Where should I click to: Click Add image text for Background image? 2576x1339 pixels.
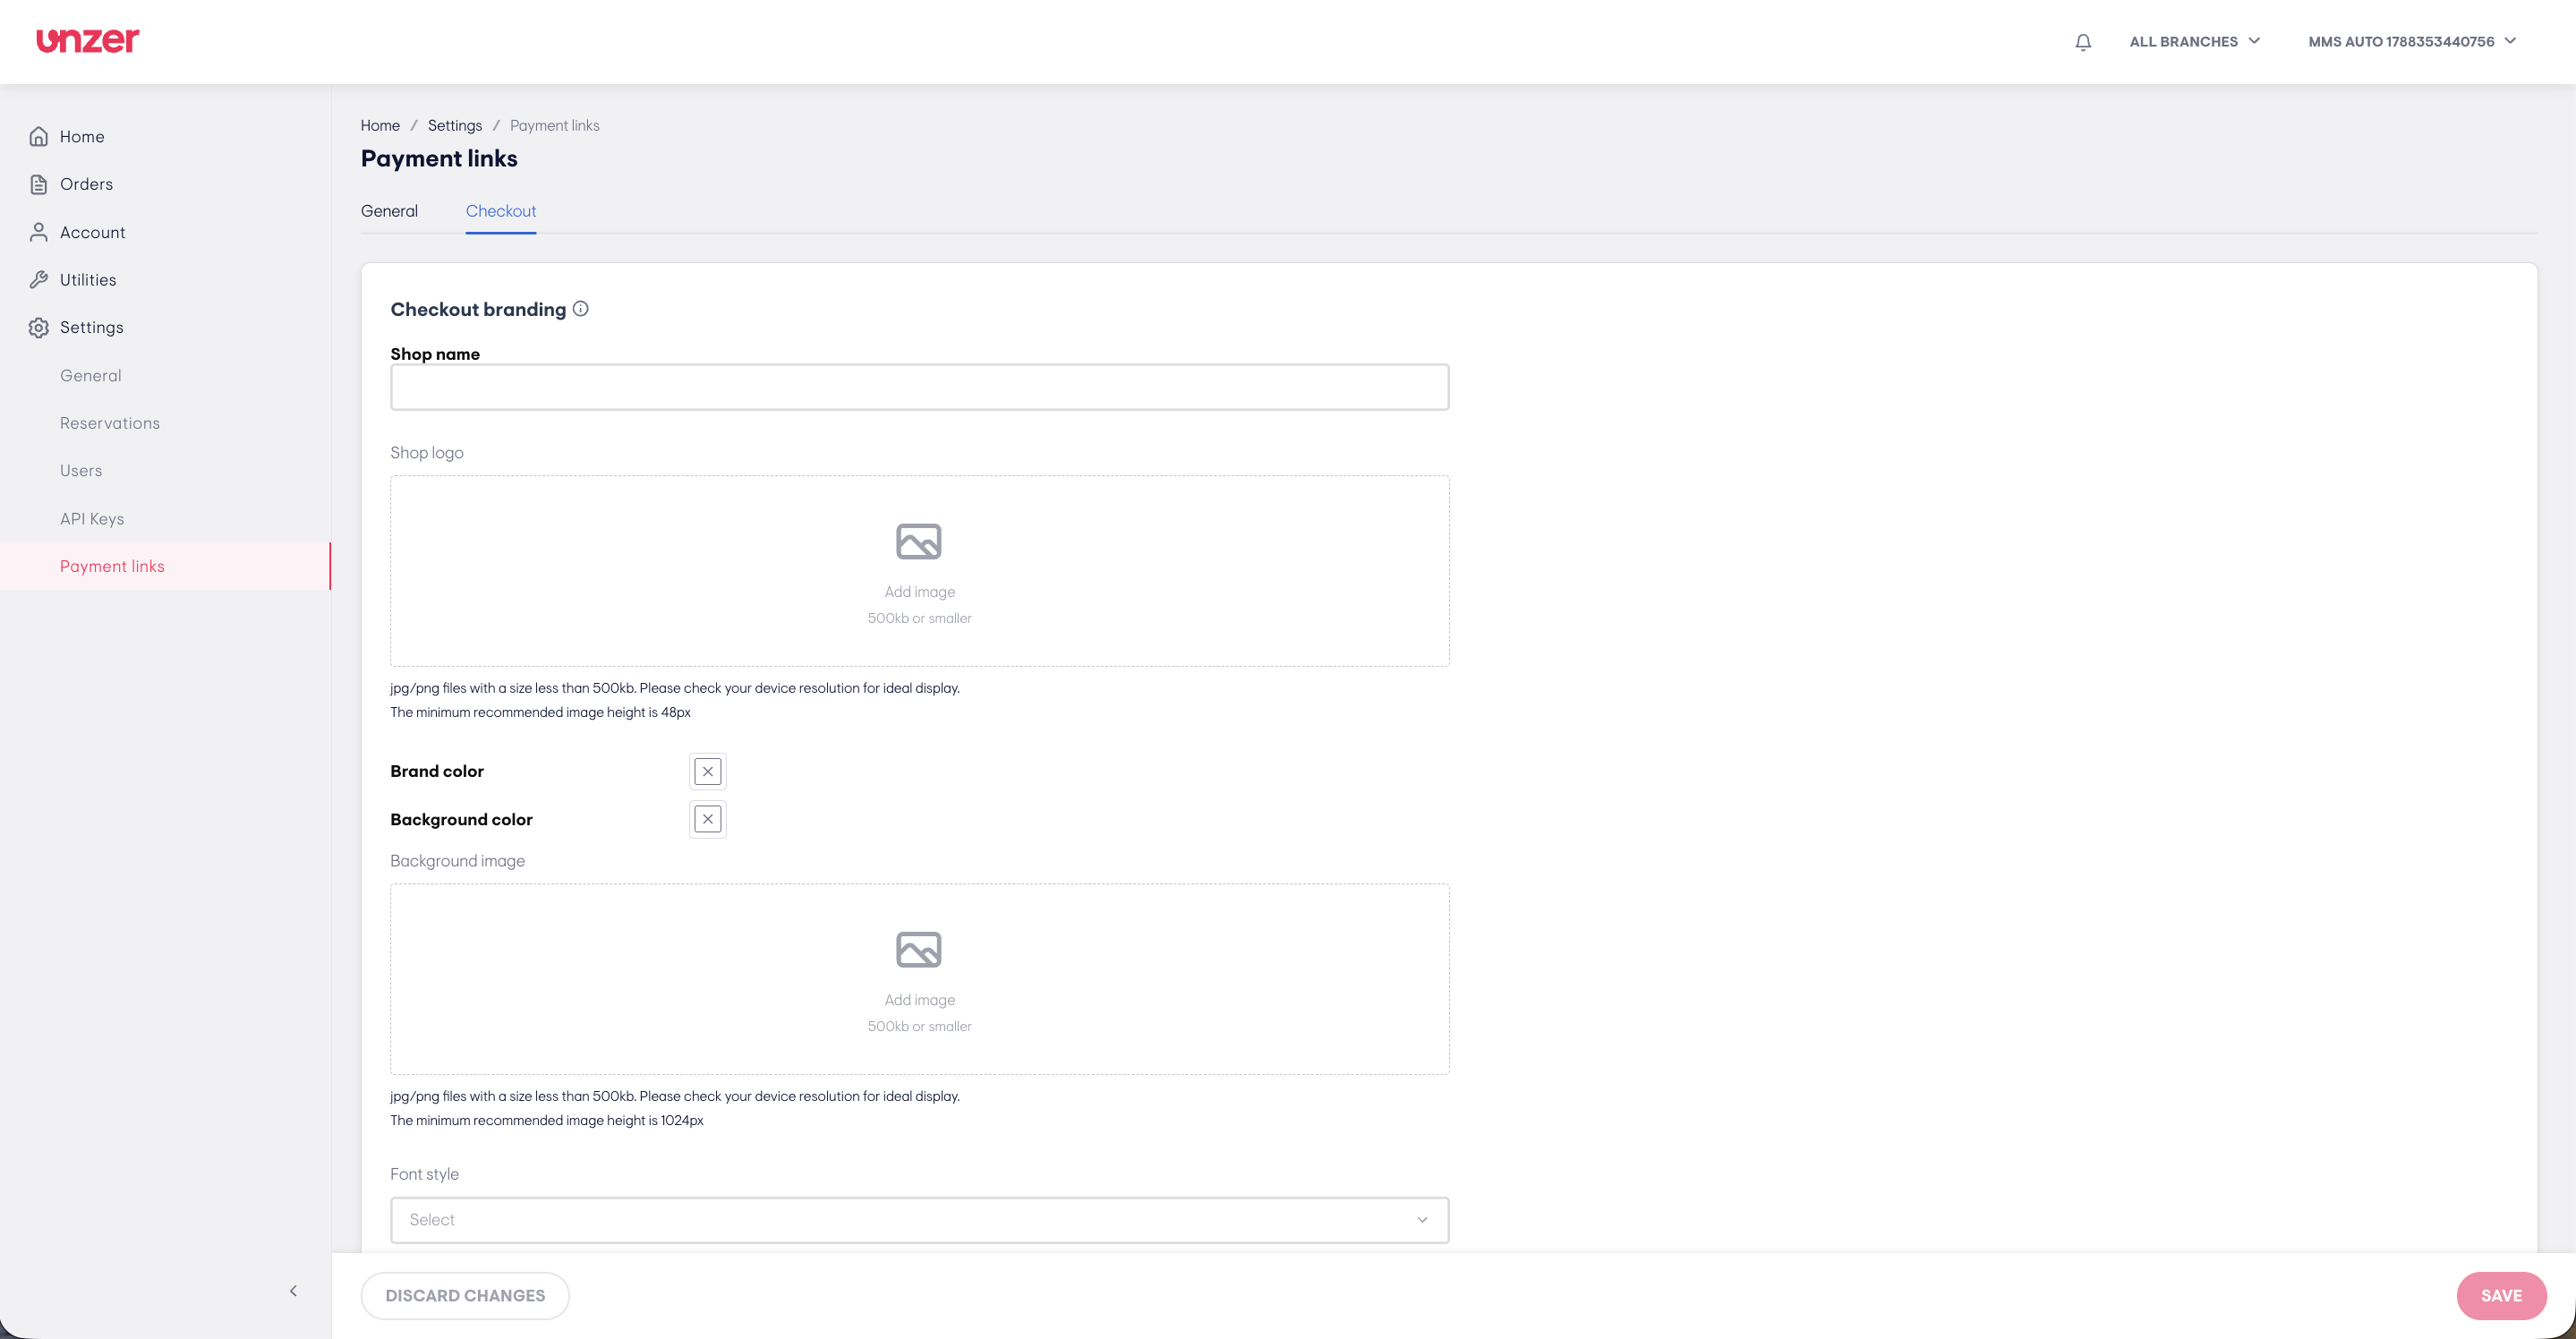click(x=919, y=1000)
